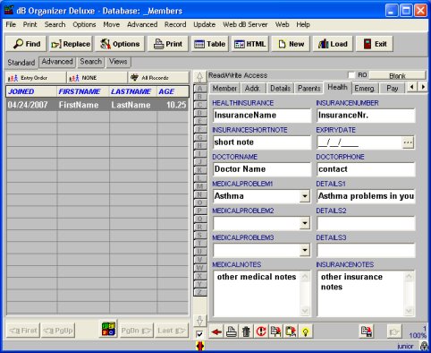
Task: Click the PgUp navigation button
Action: (58, 331)
